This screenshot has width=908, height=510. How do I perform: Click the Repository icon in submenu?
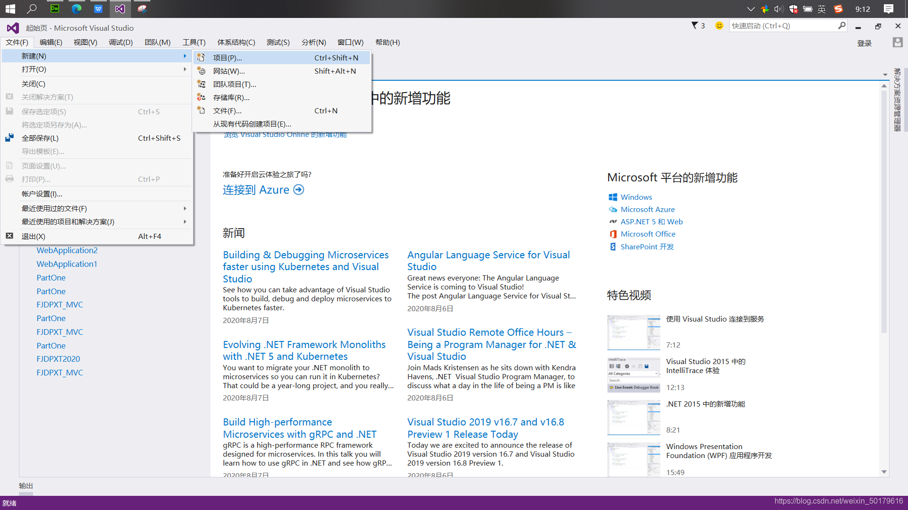201,97
